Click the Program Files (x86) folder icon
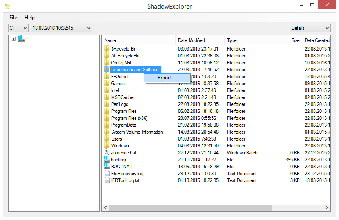The image size is (339, 220). 107,118
